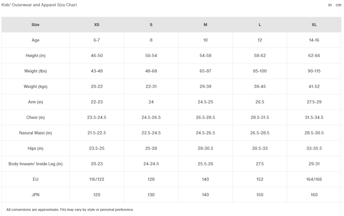Click the M size column header

tap(205, 25)
